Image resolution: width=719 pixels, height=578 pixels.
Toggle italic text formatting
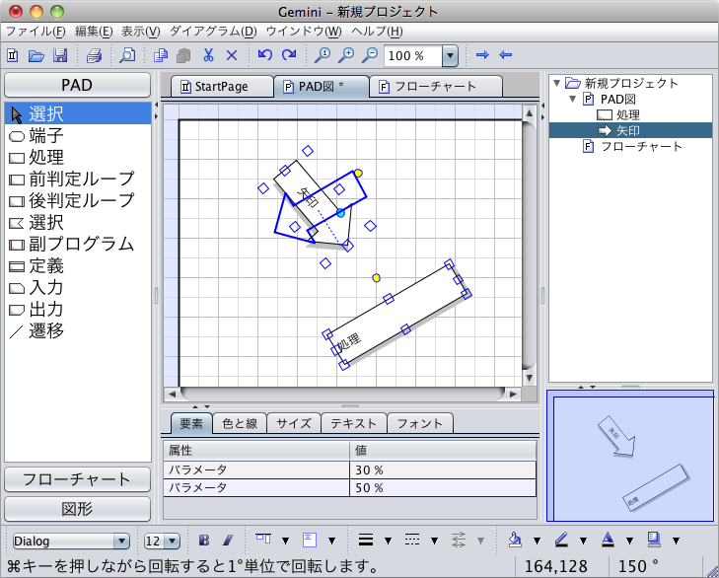[x=228, y=541]
